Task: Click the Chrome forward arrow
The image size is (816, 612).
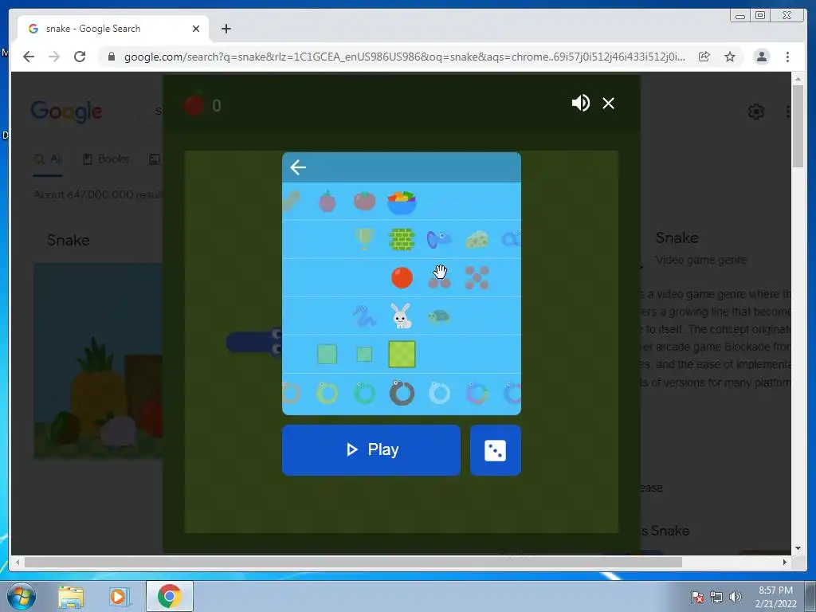Action: 54,57
